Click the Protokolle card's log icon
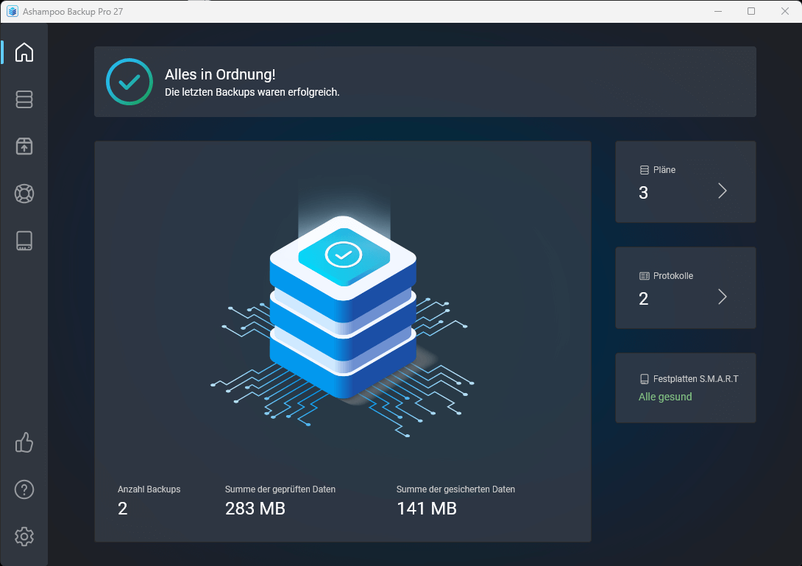The width and height of the screenshot is (802, 566). 645,275
